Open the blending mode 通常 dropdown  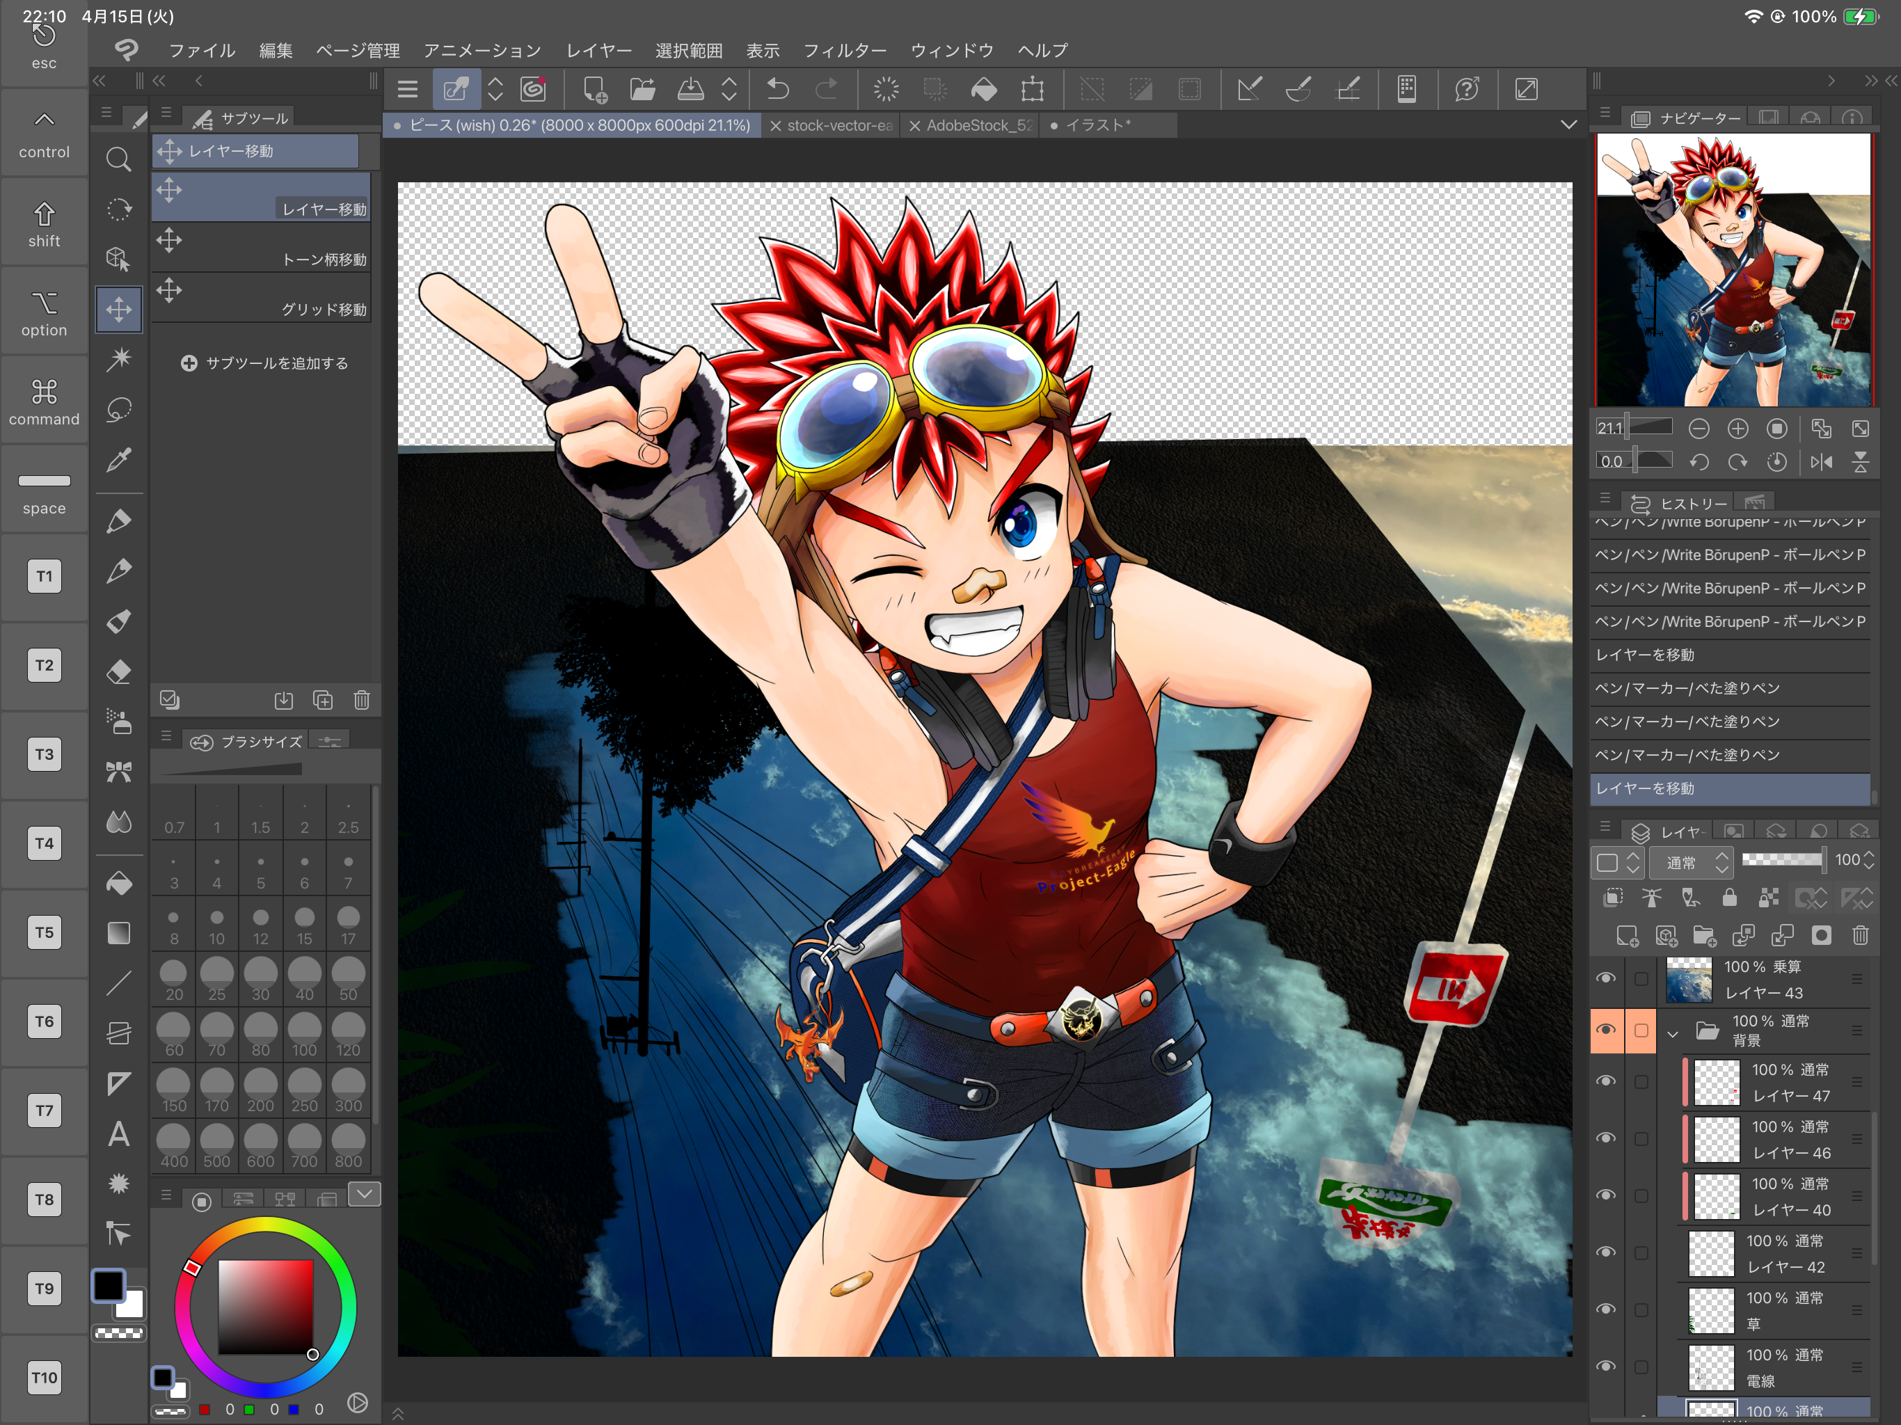[1690, 862]
